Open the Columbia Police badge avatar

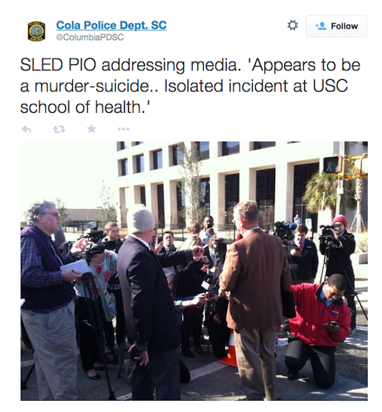click(x=36, y=31)
